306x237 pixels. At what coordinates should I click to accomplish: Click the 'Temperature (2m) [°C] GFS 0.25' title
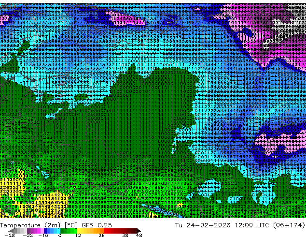[56, 225]
